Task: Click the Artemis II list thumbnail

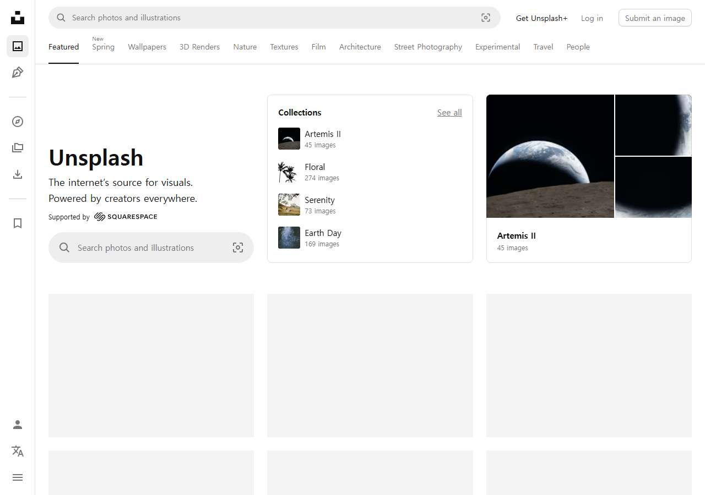Action: point(289,139)
